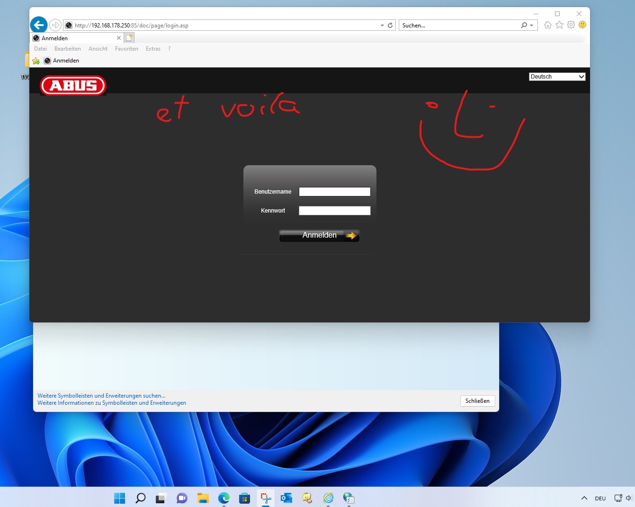
Task: Expand the Deutsch language dropdown
Action: tap(557, 77)
